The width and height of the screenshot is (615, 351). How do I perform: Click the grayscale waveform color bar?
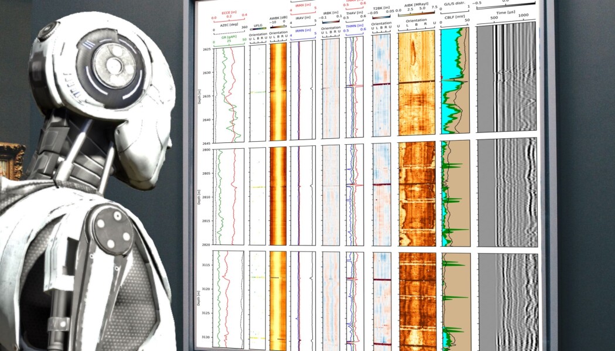tap(505, 6)
